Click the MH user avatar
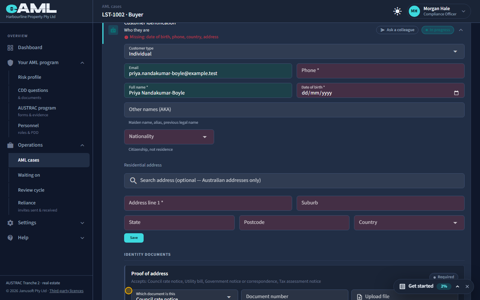The height and width of the screenshot is (300, 480). pos(414,11)
